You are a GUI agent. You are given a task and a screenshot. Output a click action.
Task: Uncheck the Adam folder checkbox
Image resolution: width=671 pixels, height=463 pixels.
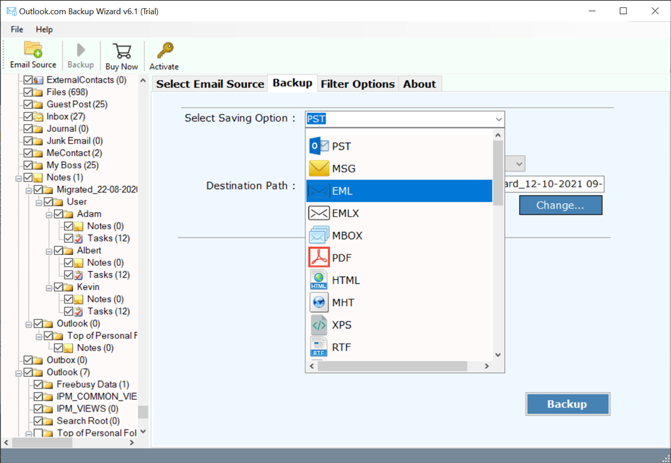click(58, 214)
